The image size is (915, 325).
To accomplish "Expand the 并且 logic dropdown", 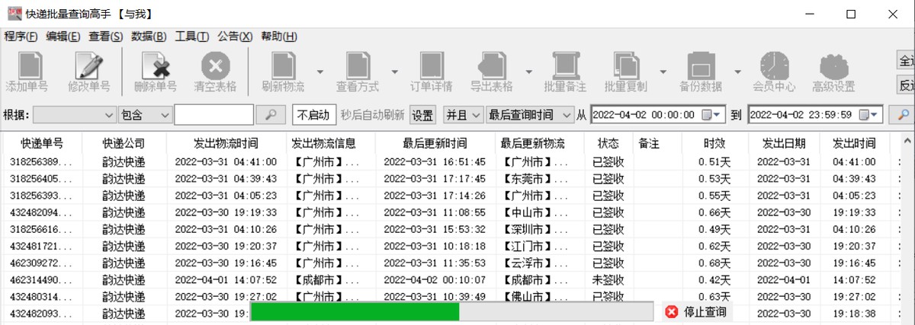I will (464, 115).
